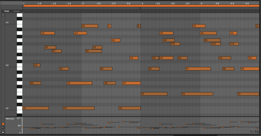Select the only C3 note
Screen dimensions: 261x136
point(37,65)
